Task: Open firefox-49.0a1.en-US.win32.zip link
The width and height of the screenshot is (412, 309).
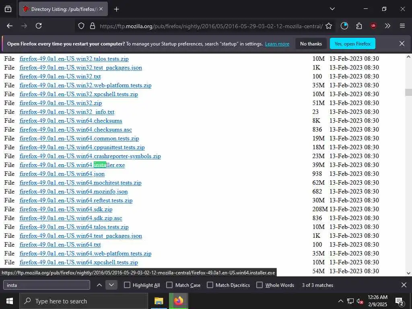Action: 61,103
